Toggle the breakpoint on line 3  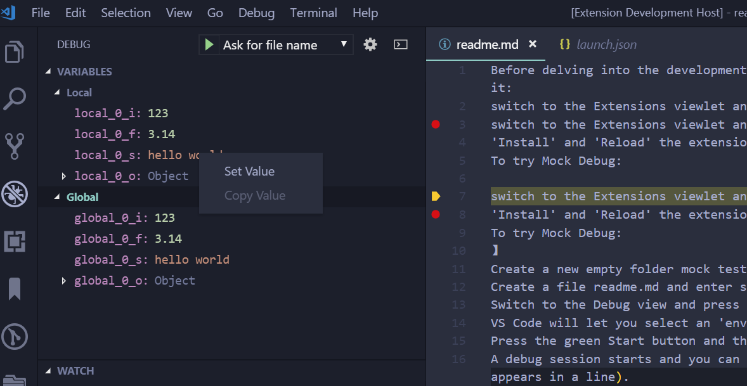(436, 124)
